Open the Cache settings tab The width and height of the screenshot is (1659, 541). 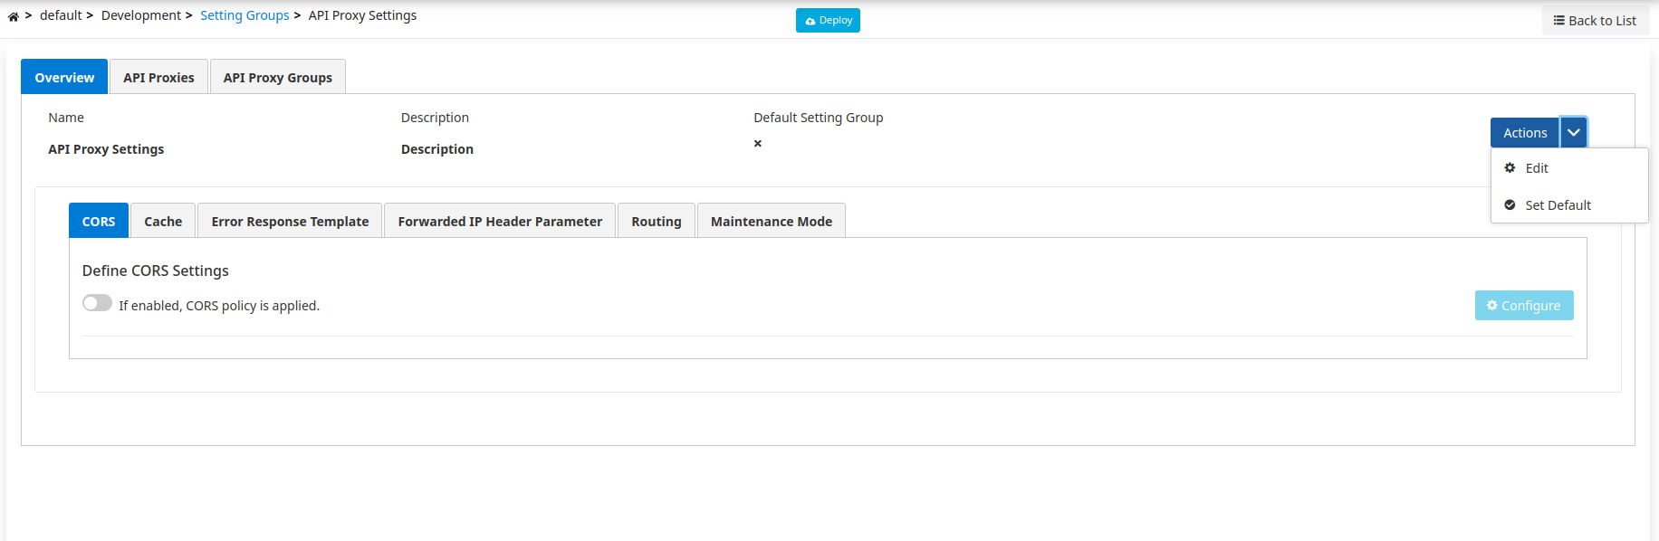click(163, 221)
